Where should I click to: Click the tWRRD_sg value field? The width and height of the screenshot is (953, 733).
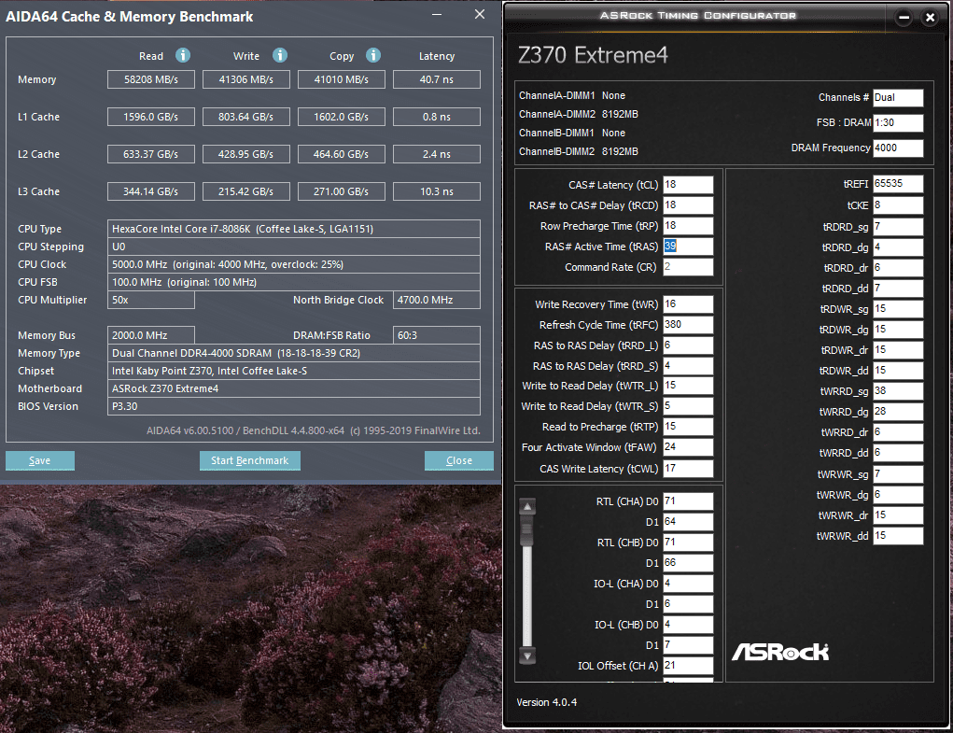click(x=898, y=391)
